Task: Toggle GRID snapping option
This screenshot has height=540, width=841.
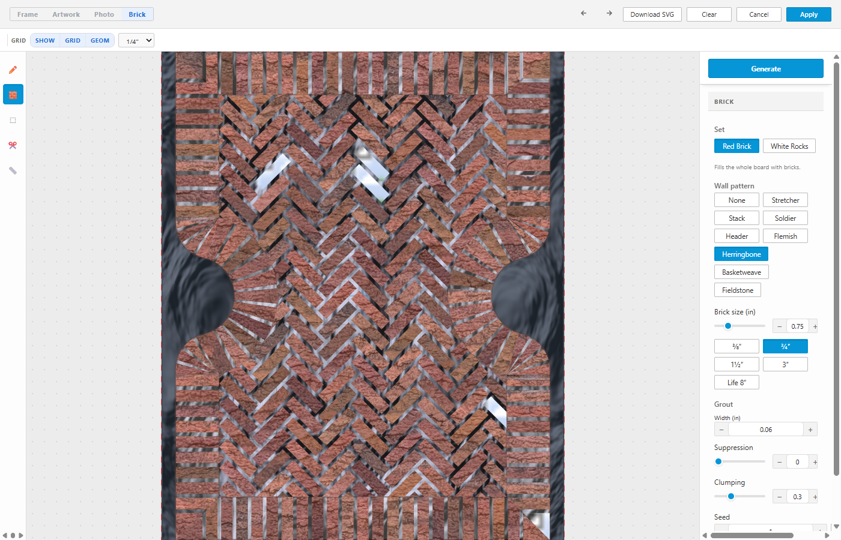Action: pos(73,41)
